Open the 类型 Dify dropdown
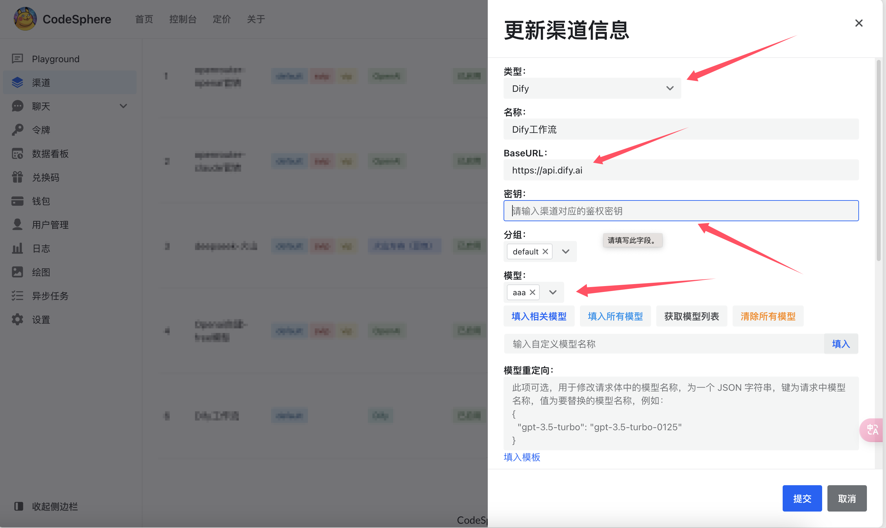886x528 pixels. point(592,88)
